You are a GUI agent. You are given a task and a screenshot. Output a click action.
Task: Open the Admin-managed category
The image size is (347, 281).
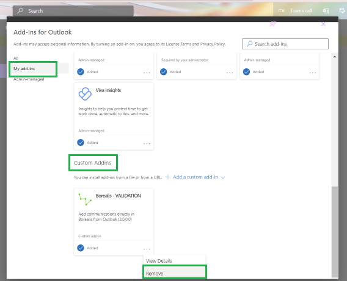tap(29, 79)
